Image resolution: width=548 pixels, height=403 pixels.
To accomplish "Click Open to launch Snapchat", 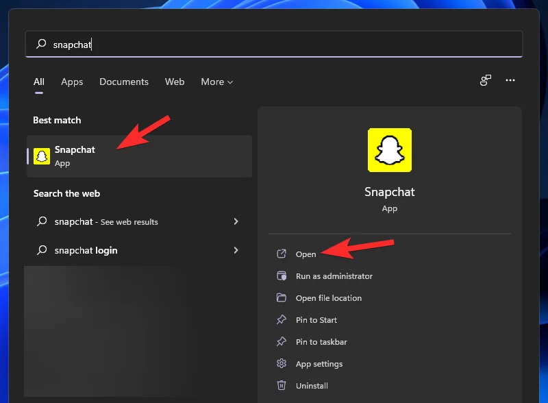I will (x=306, y=254).
